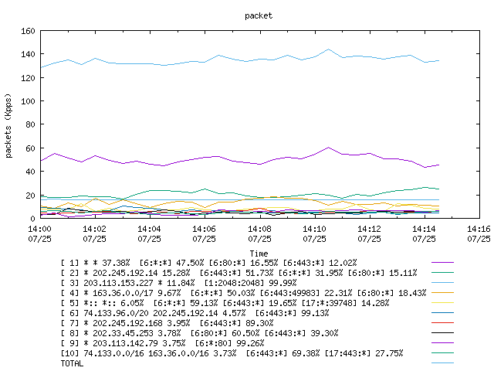Click the y-axis label "packets (Kpps)"
The width and height of the screenshot is (494, 371).
(8, 125)
